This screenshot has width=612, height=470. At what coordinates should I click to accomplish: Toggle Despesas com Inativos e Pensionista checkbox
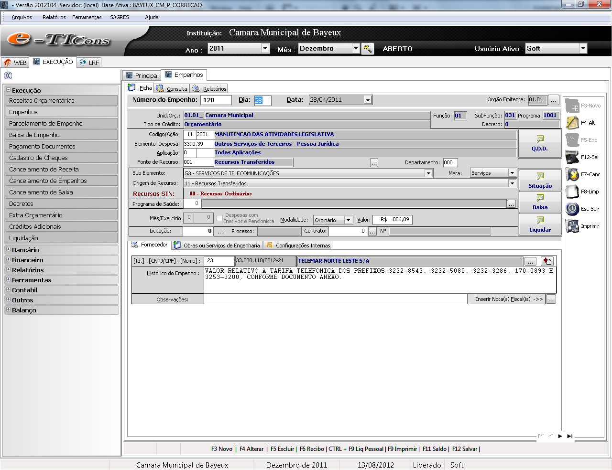tap(220, 218)
